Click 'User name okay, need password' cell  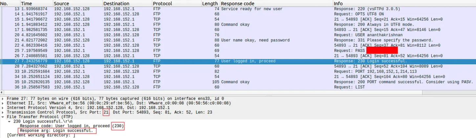[255, 40]
